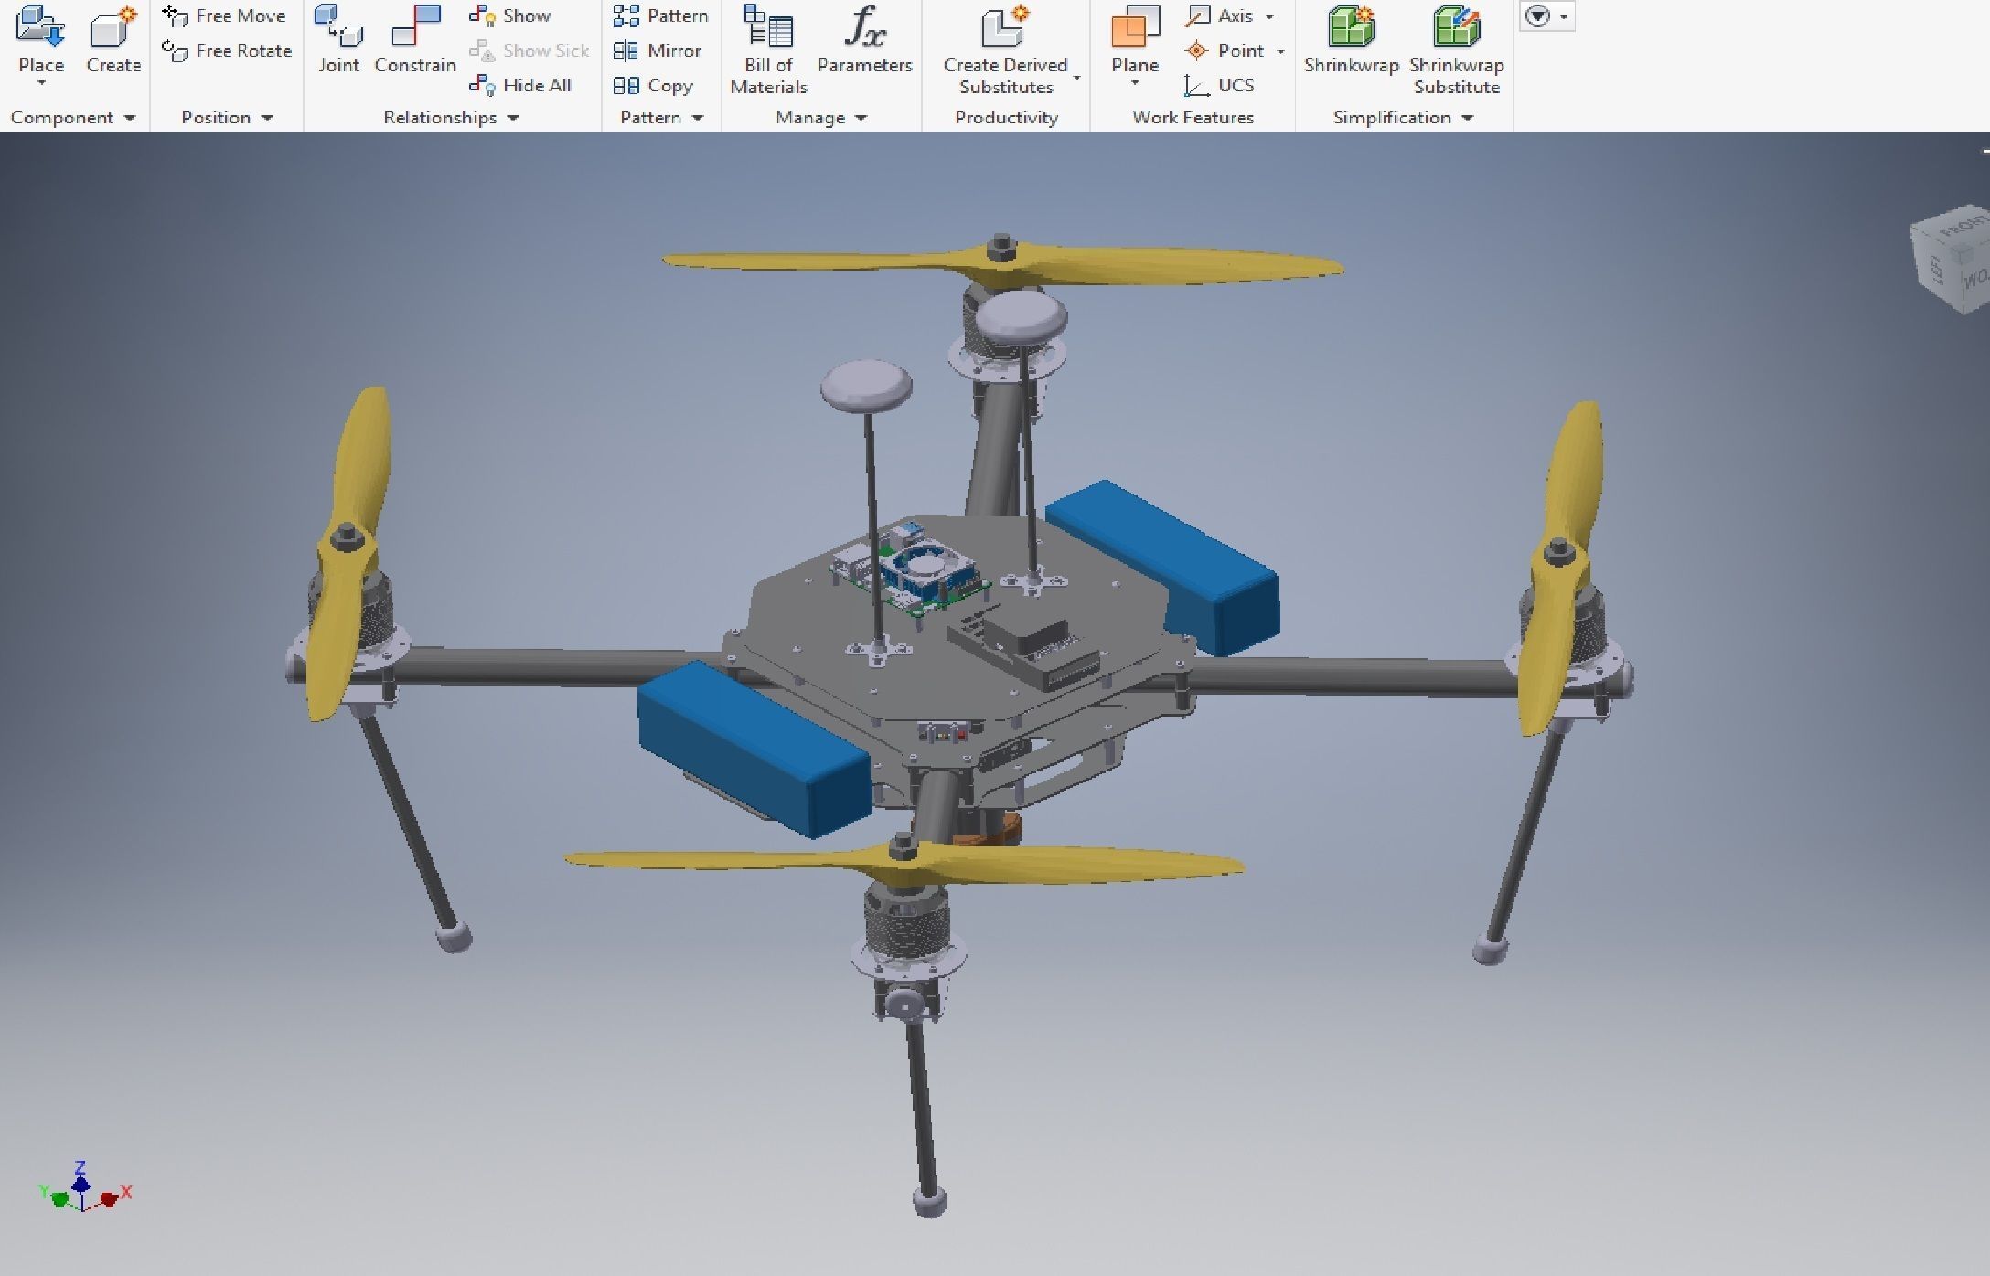This screenshot has width=1990, height=1276.
Task: Select the front yellow propeller
Action: (x=904, y=862)
